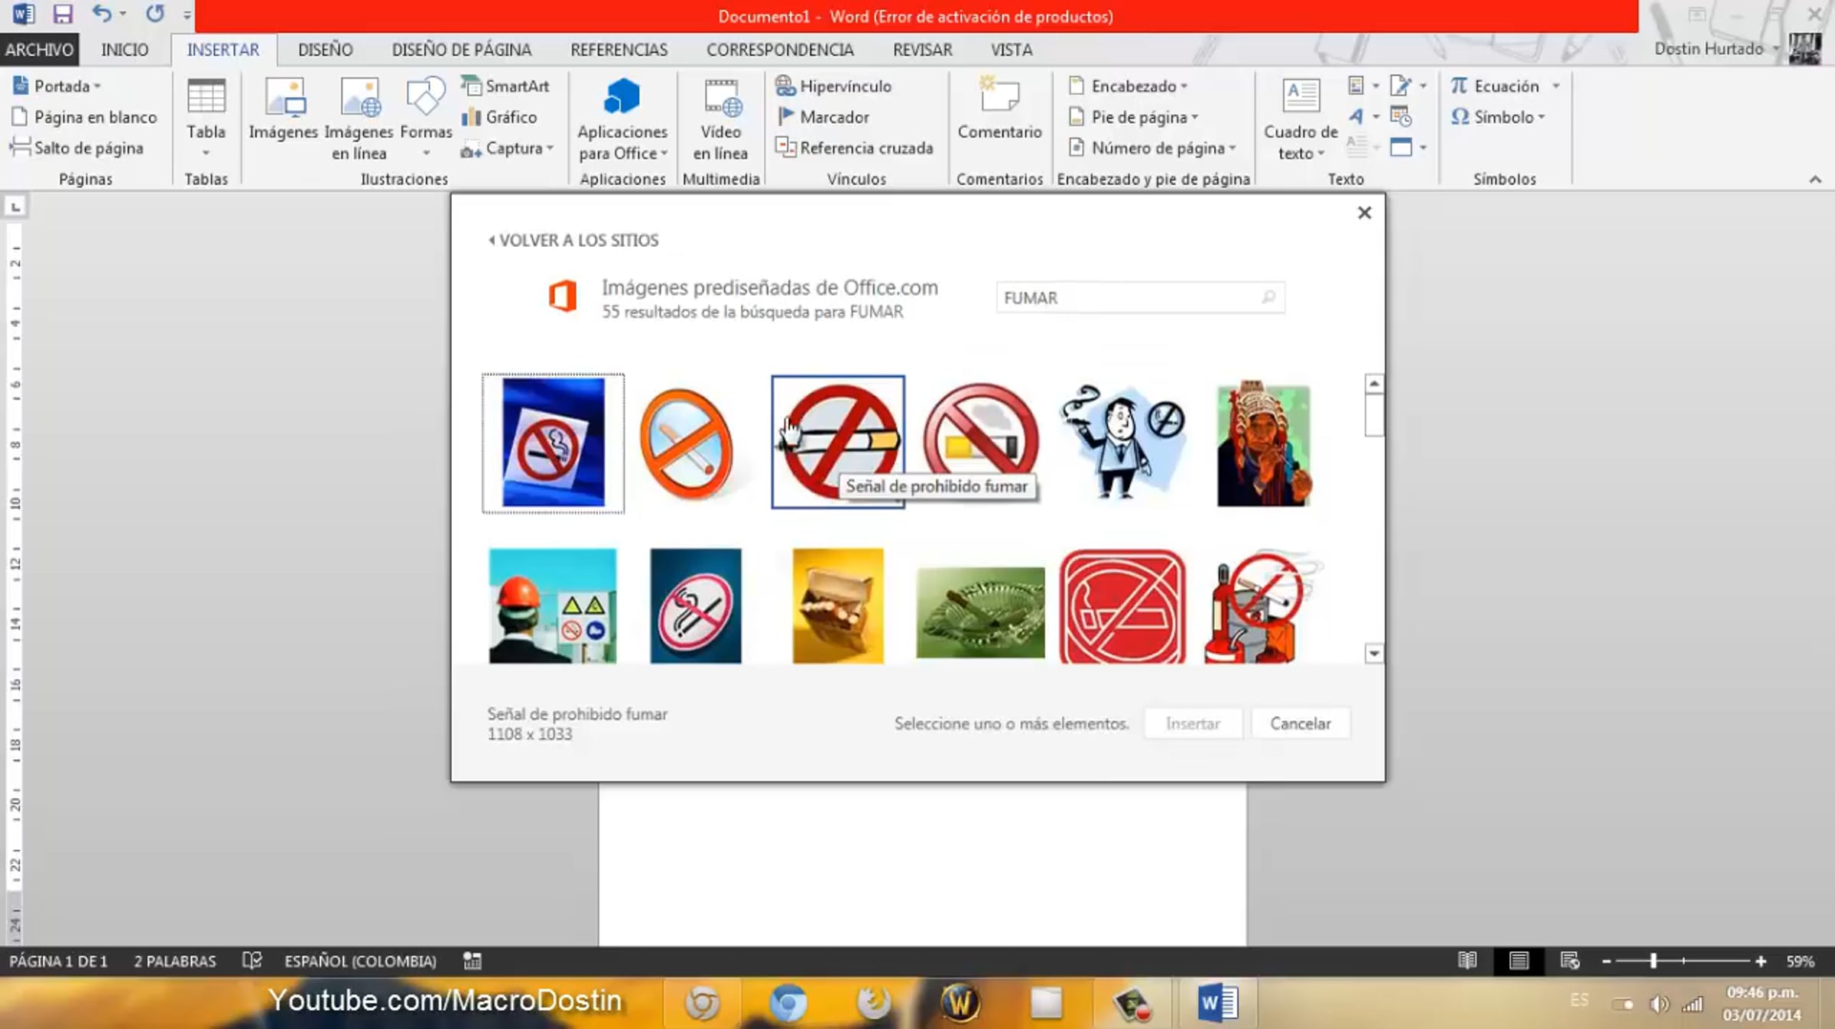
Task: Switch to print layout view in status bar
Action: click(1518, 961)
